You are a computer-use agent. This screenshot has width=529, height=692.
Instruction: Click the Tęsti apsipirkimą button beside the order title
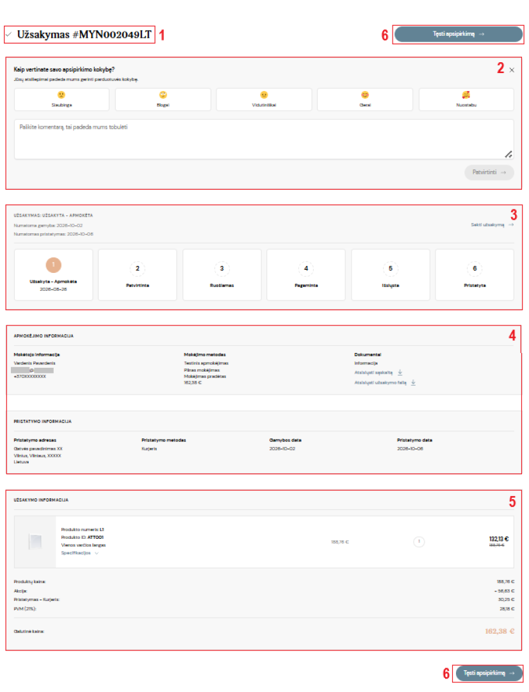[x=459, y=34]
